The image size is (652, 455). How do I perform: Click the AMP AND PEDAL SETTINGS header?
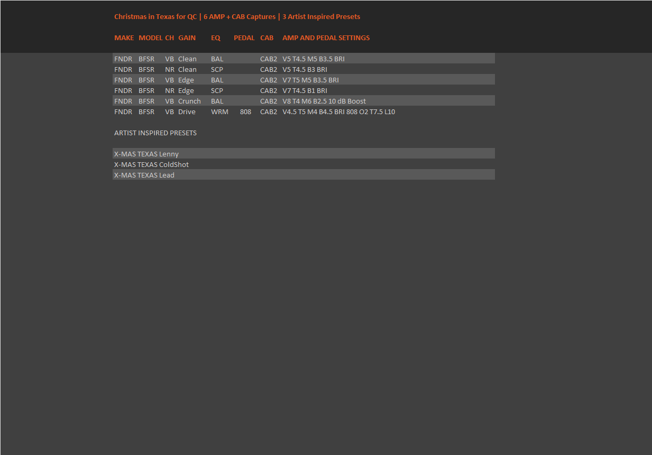click(326, 38)
